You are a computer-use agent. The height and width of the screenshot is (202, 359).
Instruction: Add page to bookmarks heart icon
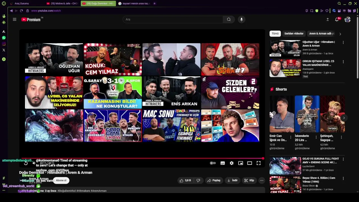(x=327, y=11)
